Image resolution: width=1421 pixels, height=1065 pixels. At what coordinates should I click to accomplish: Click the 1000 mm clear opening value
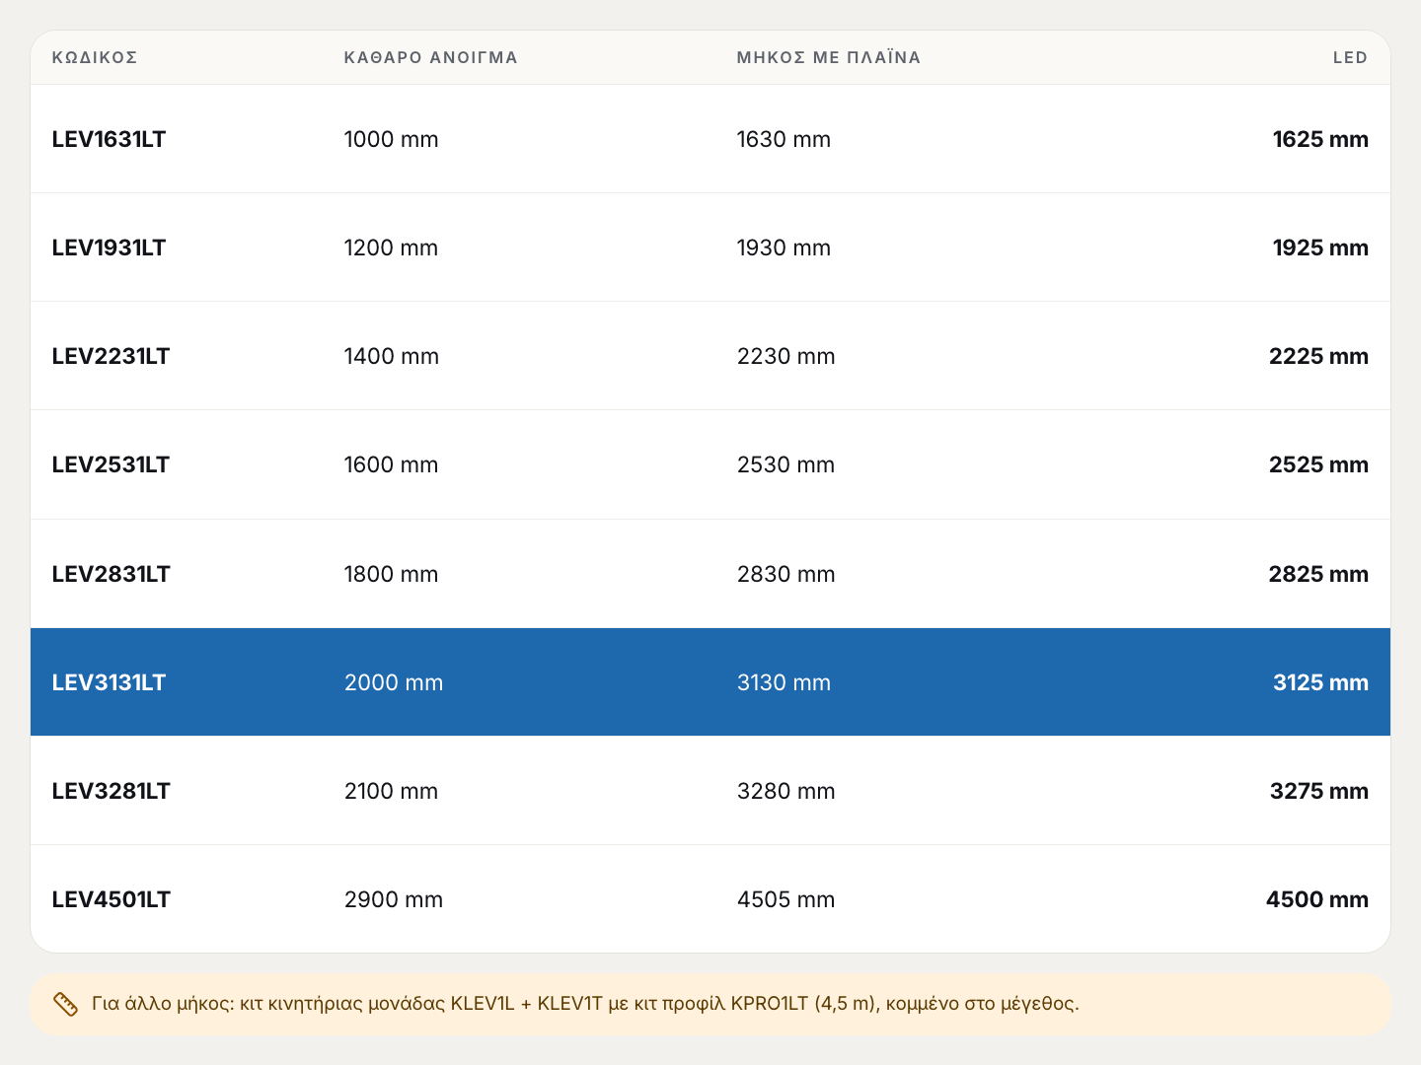point(391,139)
